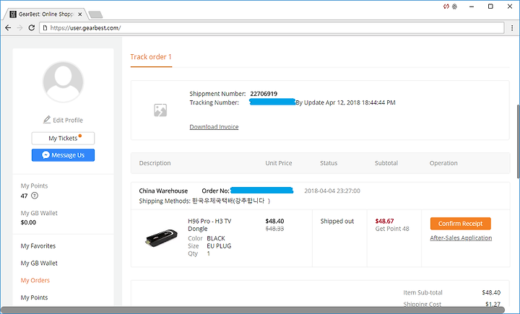Click the browser forward arrow
This screenshot has width=520, height=314.
coord(19,28)
